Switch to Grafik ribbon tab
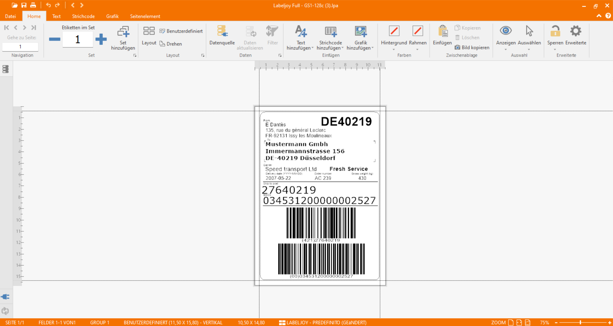The width and height of the screenshot is (613, 326). coord(112,16)
